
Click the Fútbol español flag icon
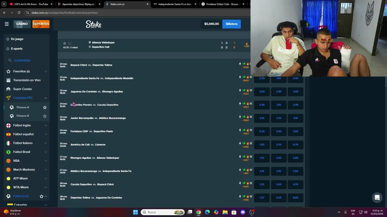coord(8,134)
